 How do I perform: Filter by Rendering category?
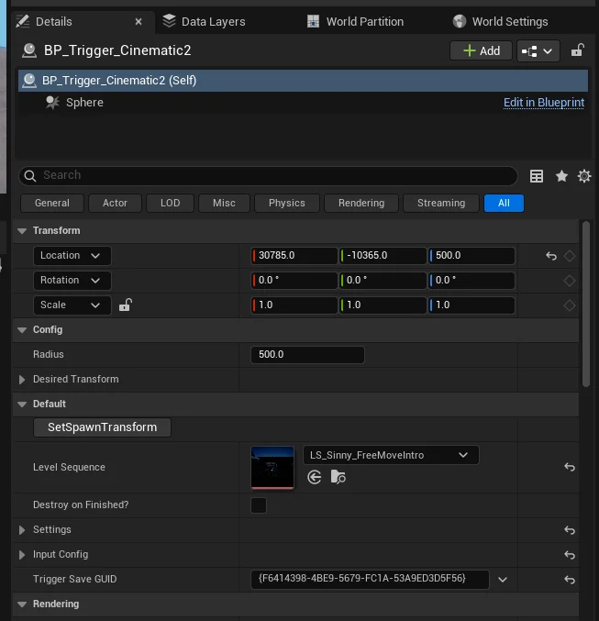(x=361, y=203)
